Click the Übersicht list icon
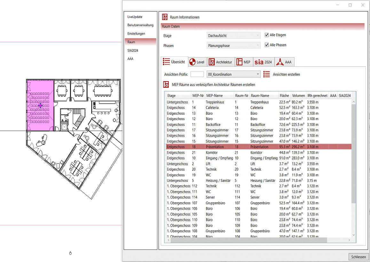This screenshot has height=262, width=370. [166, 62]
